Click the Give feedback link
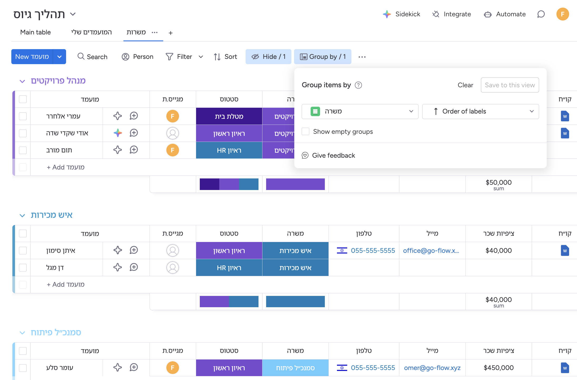577x380 pixels. click(x=333, y=156)
